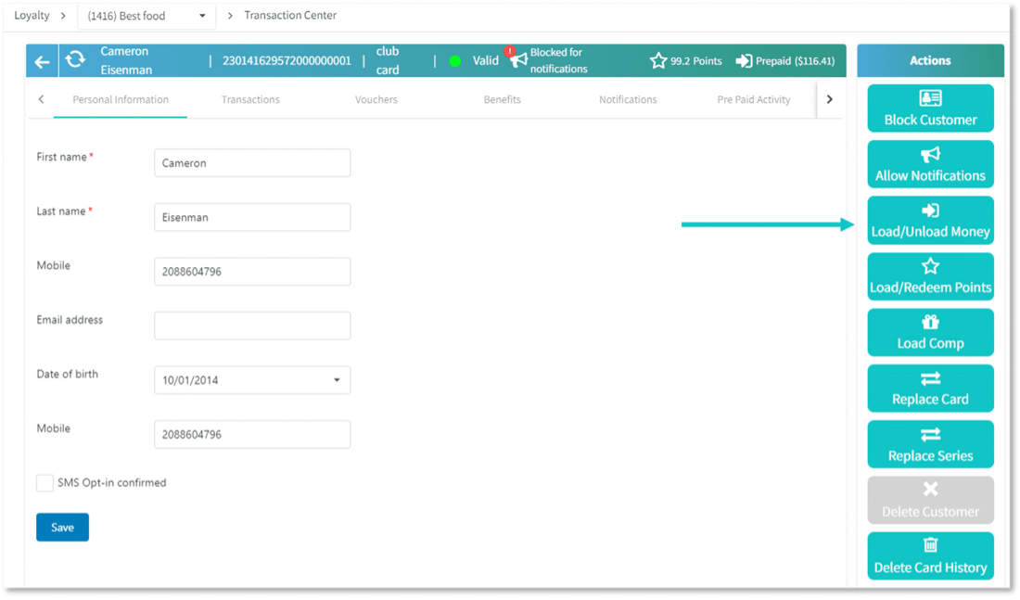This screenshot has height=600, width=1020.
Task: Click the Delete Card History button
Action: pyautogui.click(x=930, y=555)
